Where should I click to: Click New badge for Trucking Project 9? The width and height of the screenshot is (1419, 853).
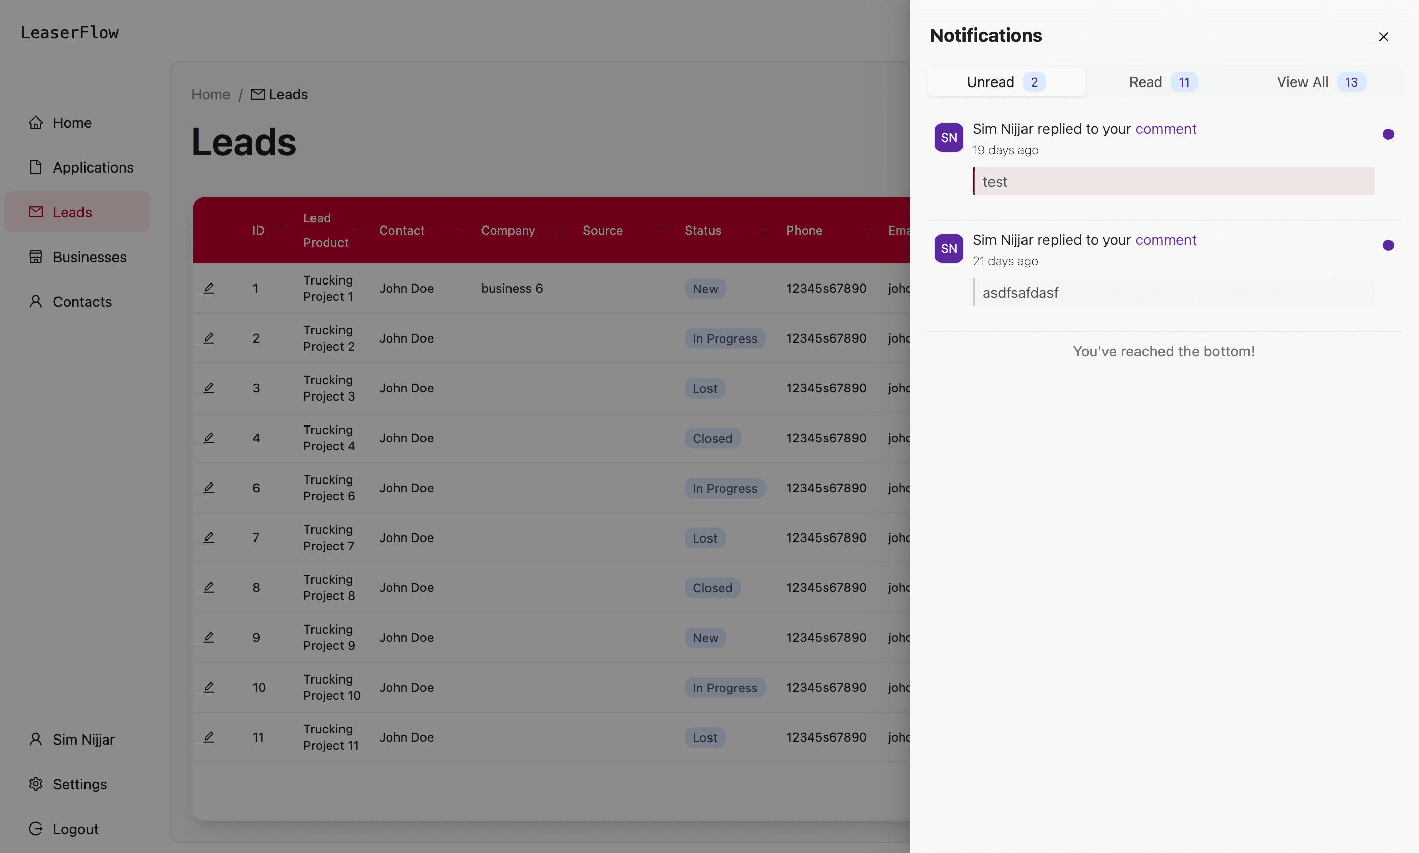tap(704, 638)
